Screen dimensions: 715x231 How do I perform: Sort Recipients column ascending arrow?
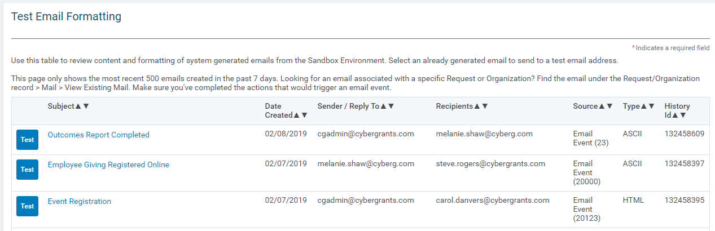pyautogui.click(x=477, y=106)
